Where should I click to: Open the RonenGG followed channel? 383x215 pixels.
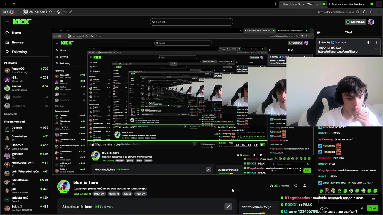click(x=26, y=70)
